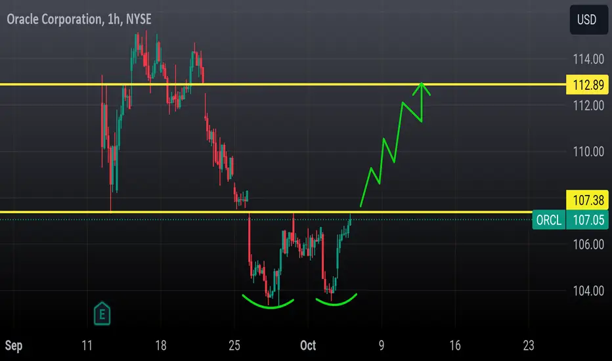Select the 112.89 yellow price label

coord(587,85)
